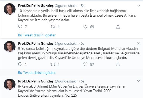Open the chevron menu on the 9-Yukarıda tweet

point(138,43)
